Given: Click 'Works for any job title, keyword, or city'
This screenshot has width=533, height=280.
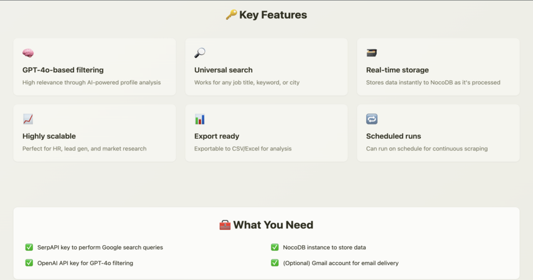Looking at the screenshot, I should click(247, 83).
